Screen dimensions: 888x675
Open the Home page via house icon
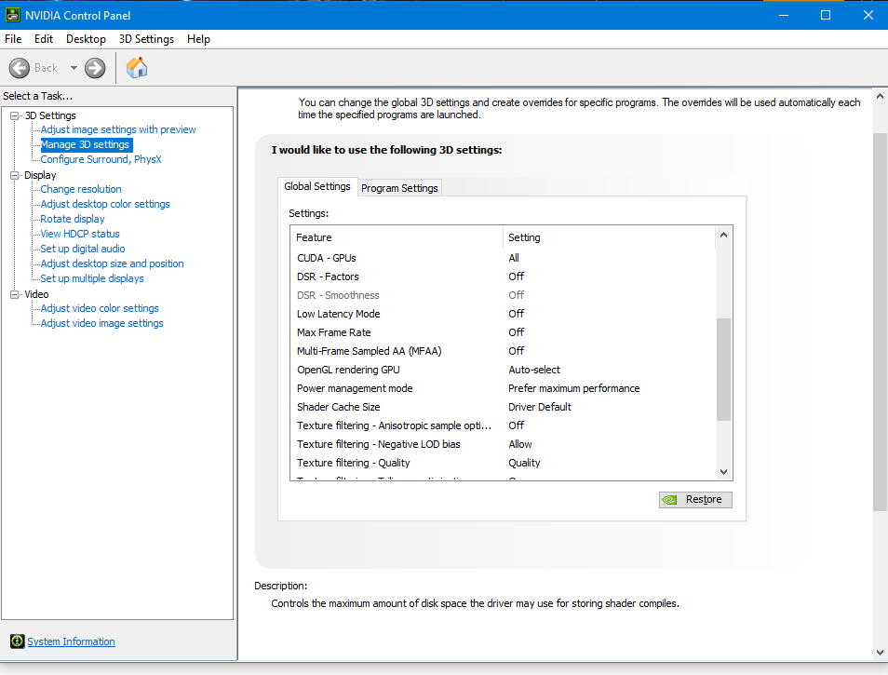point(137,68)
